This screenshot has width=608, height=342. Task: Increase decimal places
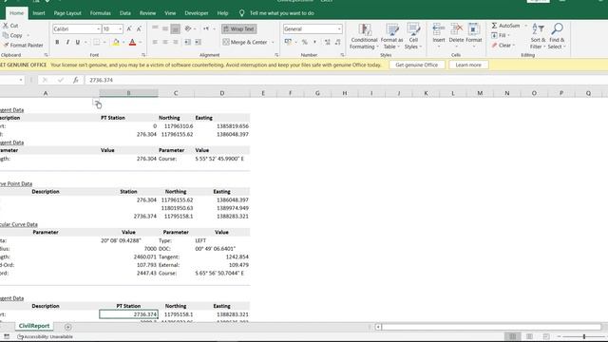pos(327,42)
